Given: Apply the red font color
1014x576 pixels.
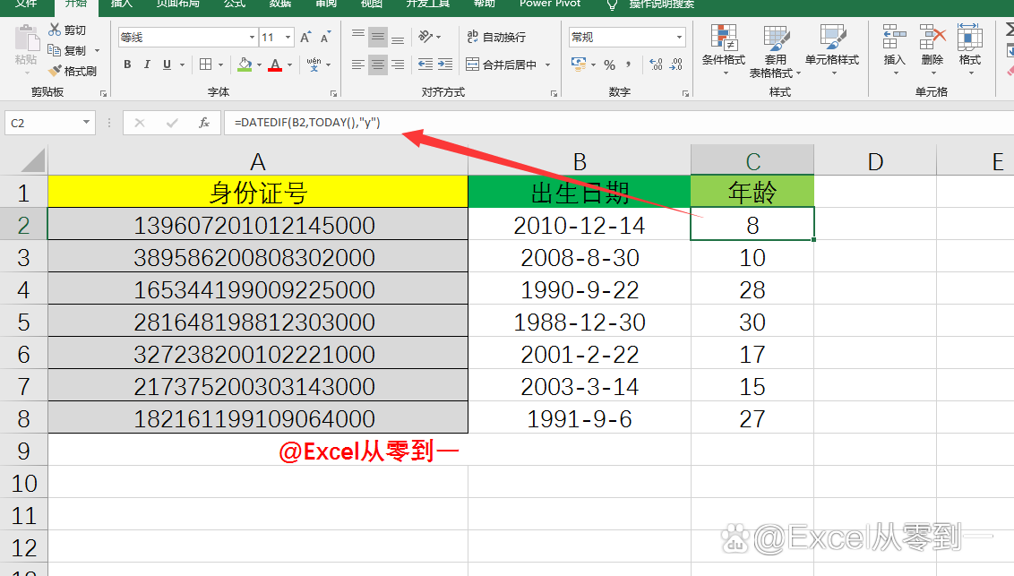Looking at the screenshot, I should pos(275,64).
